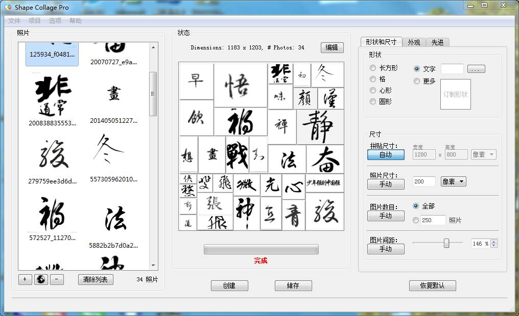Select the 5882b2b7d0a2... photo thumbnail
519x316 pixels.
(x=113, y=226)
